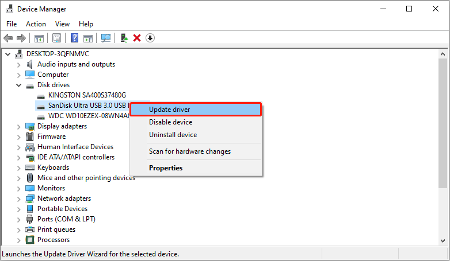
Task: Select the SanDisk Ultra USB 3.0 device
Action: pyautogui.click(x=89, y=106)
